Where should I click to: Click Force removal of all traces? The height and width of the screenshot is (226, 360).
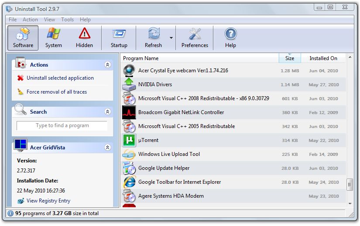[57, 92]
